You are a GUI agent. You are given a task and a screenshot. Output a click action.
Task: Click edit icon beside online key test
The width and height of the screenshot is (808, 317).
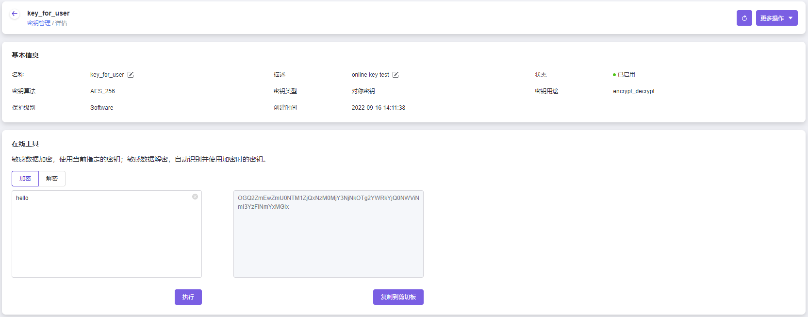(396, 75)
